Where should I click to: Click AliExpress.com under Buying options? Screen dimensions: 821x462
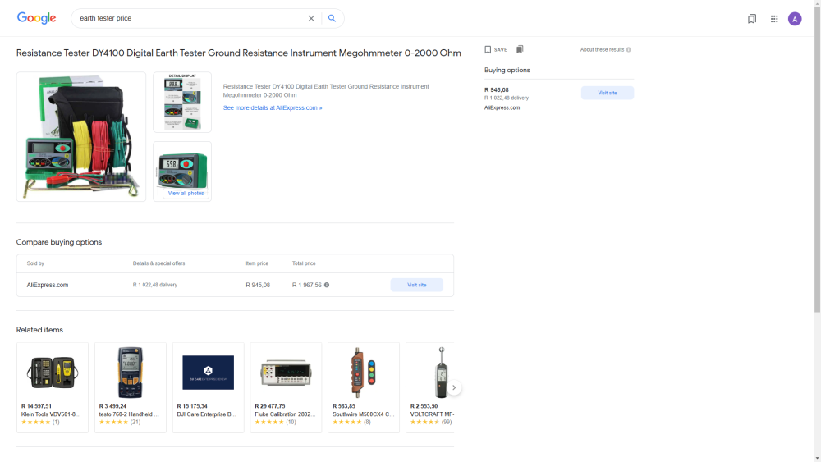click(x=502, y=107)
